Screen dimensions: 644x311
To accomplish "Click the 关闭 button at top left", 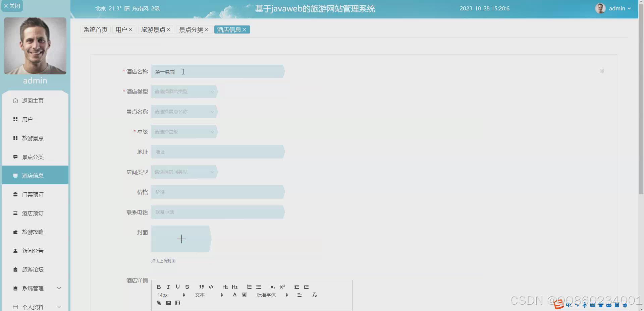I will pos(12,6).
